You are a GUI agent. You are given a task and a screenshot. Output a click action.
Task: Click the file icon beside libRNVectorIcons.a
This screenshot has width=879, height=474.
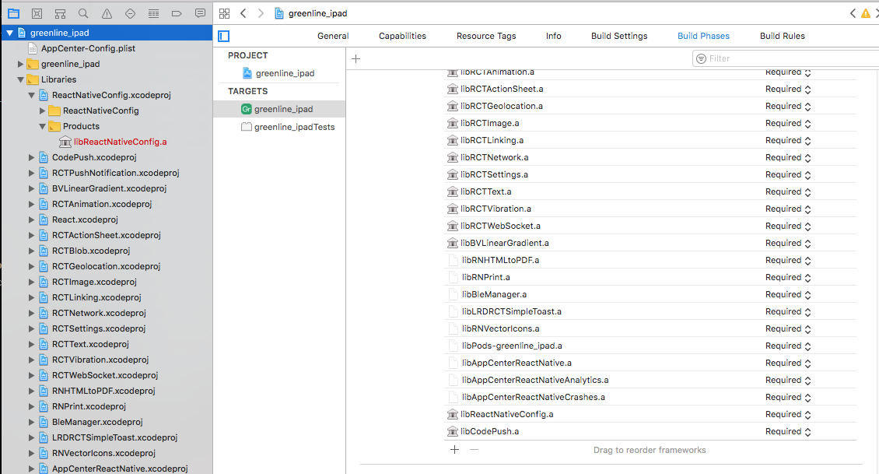click(453, 328)
